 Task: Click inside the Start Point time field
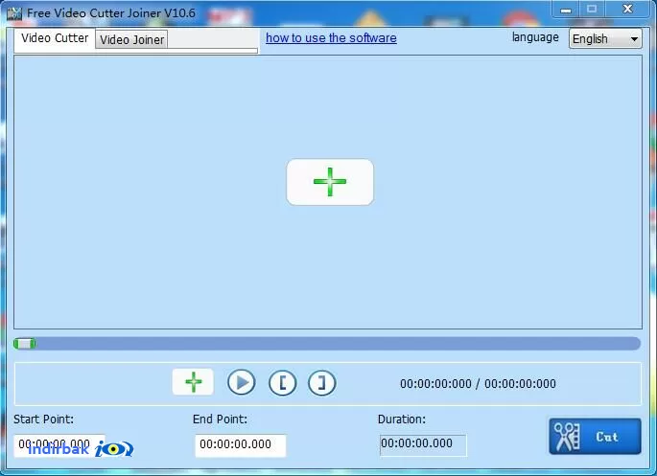click(59, 445)
